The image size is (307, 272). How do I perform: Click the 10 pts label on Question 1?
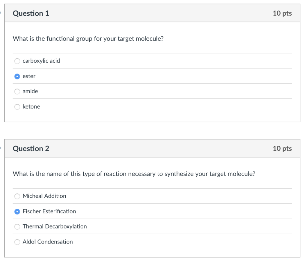click(x=282, y=13)
